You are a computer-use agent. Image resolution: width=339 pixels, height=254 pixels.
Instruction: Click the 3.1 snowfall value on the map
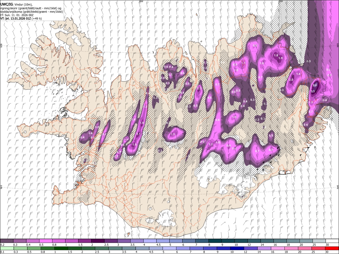[x=313, y=92]
